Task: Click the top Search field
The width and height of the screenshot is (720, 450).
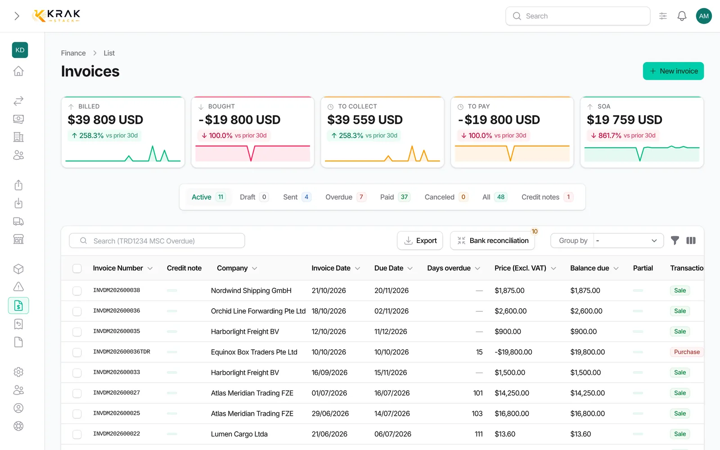Action: 578,16
